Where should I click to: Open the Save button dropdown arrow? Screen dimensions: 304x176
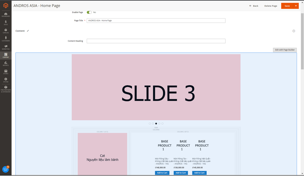[296, 6]
